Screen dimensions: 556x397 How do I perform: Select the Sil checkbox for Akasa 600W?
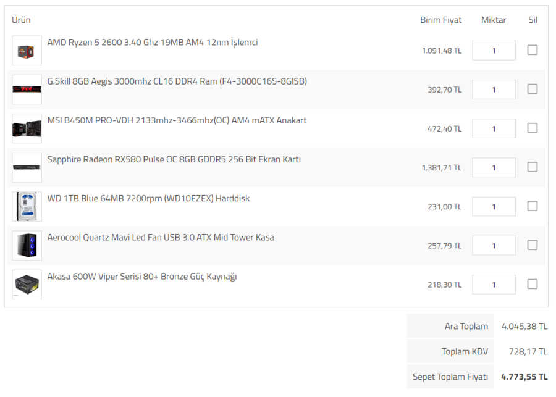(532, 284)
